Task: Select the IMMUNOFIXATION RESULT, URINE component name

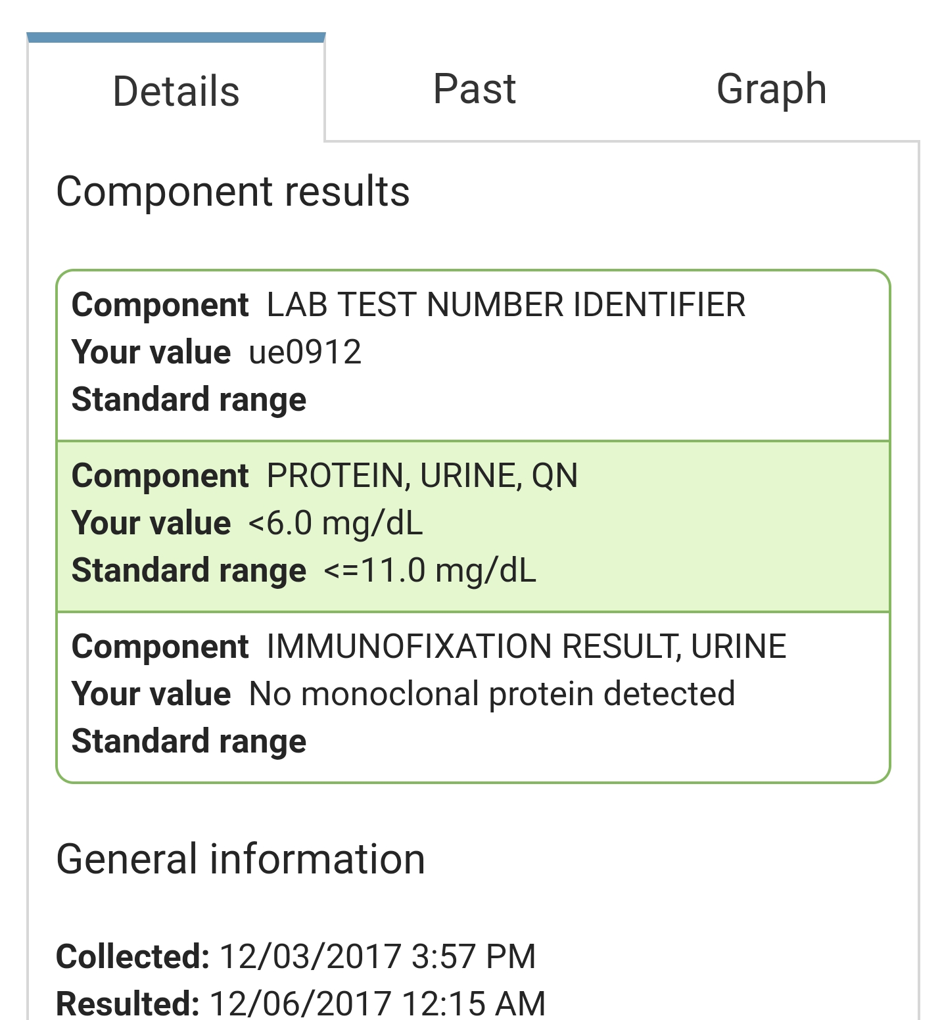Action: [x=526, y=647]
